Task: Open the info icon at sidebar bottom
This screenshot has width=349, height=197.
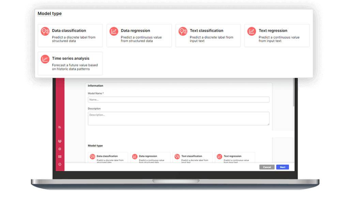Action: (x=60, y=164)
